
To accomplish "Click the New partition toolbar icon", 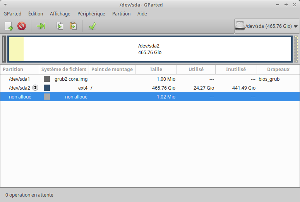I will [9, 26].
